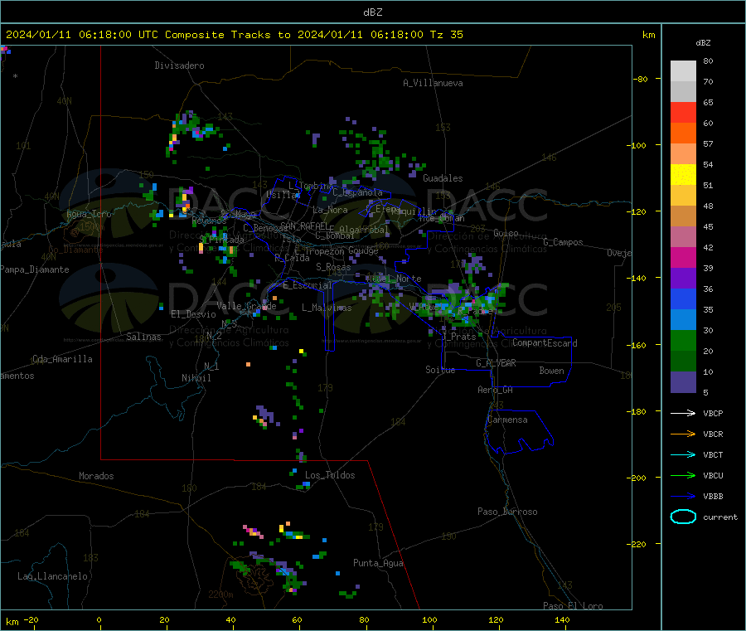Click the 'Divisadero' map label
Image resolution: width=746 pixels, height=631 pixels.
coord(179,66)
